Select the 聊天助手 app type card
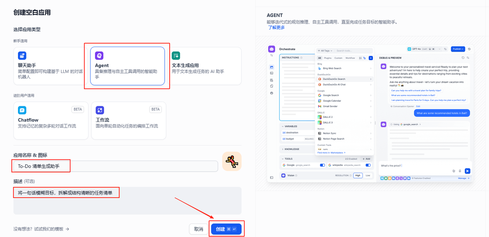 pyautogui.click(x=50, y=66)
